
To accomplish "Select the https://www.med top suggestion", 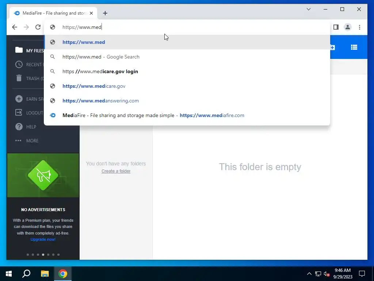I will (x=187, y=42).
